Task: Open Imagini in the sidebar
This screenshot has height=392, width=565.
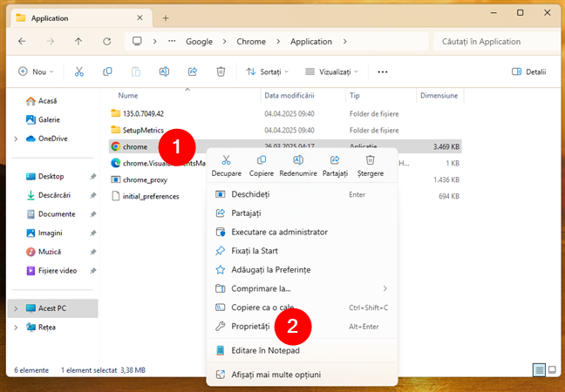Action: [50, 233]
